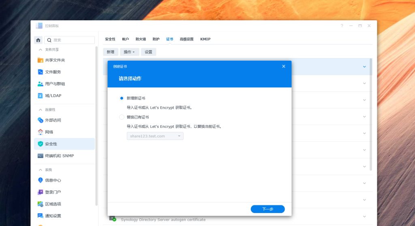Focus the Control Panel search field
The height and width of the screenshot is (226, 415).
tap(69, 40)
